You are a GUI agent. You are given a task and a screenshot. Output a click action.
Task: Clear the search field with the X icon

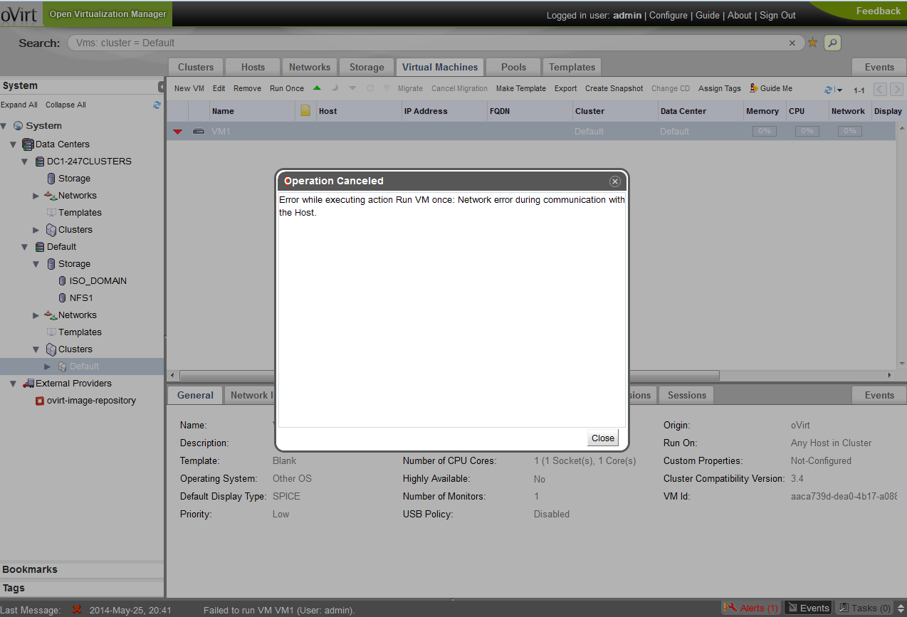coord(792,43)
